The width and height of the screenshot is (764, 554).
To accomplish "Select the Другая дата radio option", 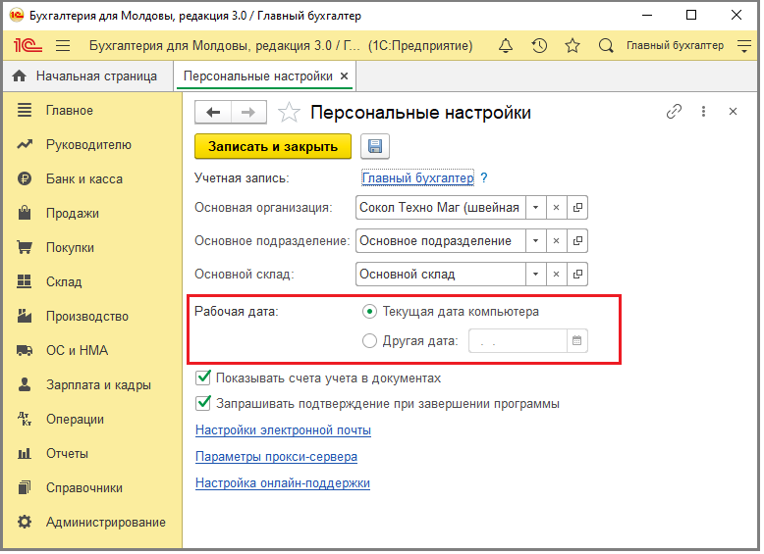I will 369,341.
